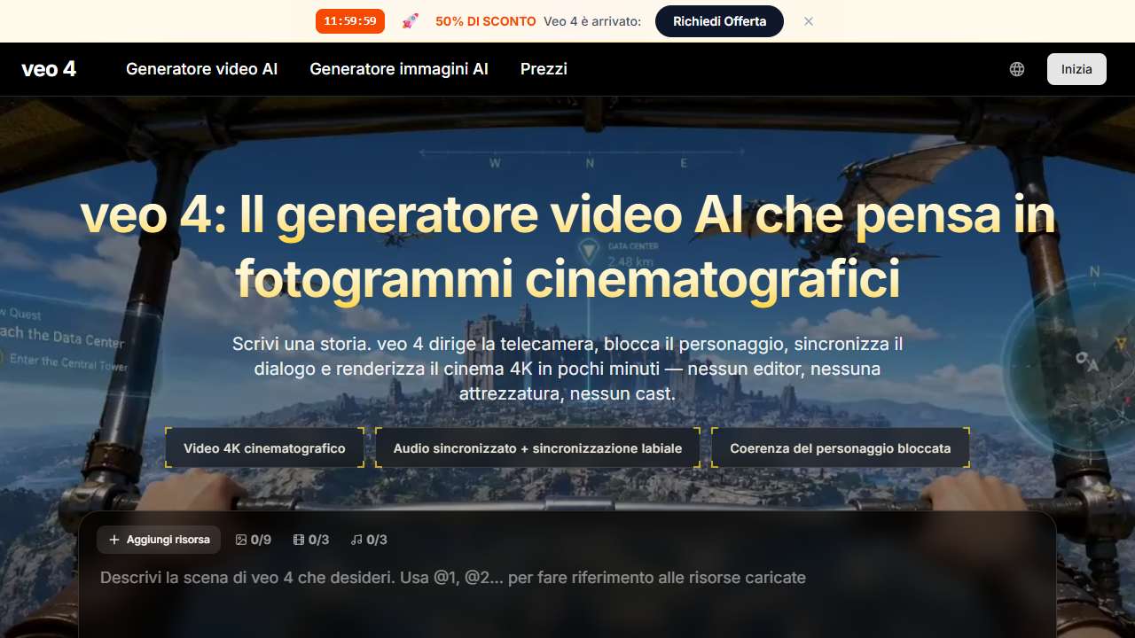Click the rocket emoji in the banner
The width and height of the screenshot is (1135, 638).
click(411, 21)
